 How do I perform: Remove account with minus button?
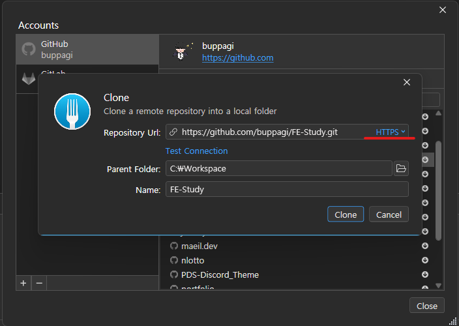(x=39, y=283)
